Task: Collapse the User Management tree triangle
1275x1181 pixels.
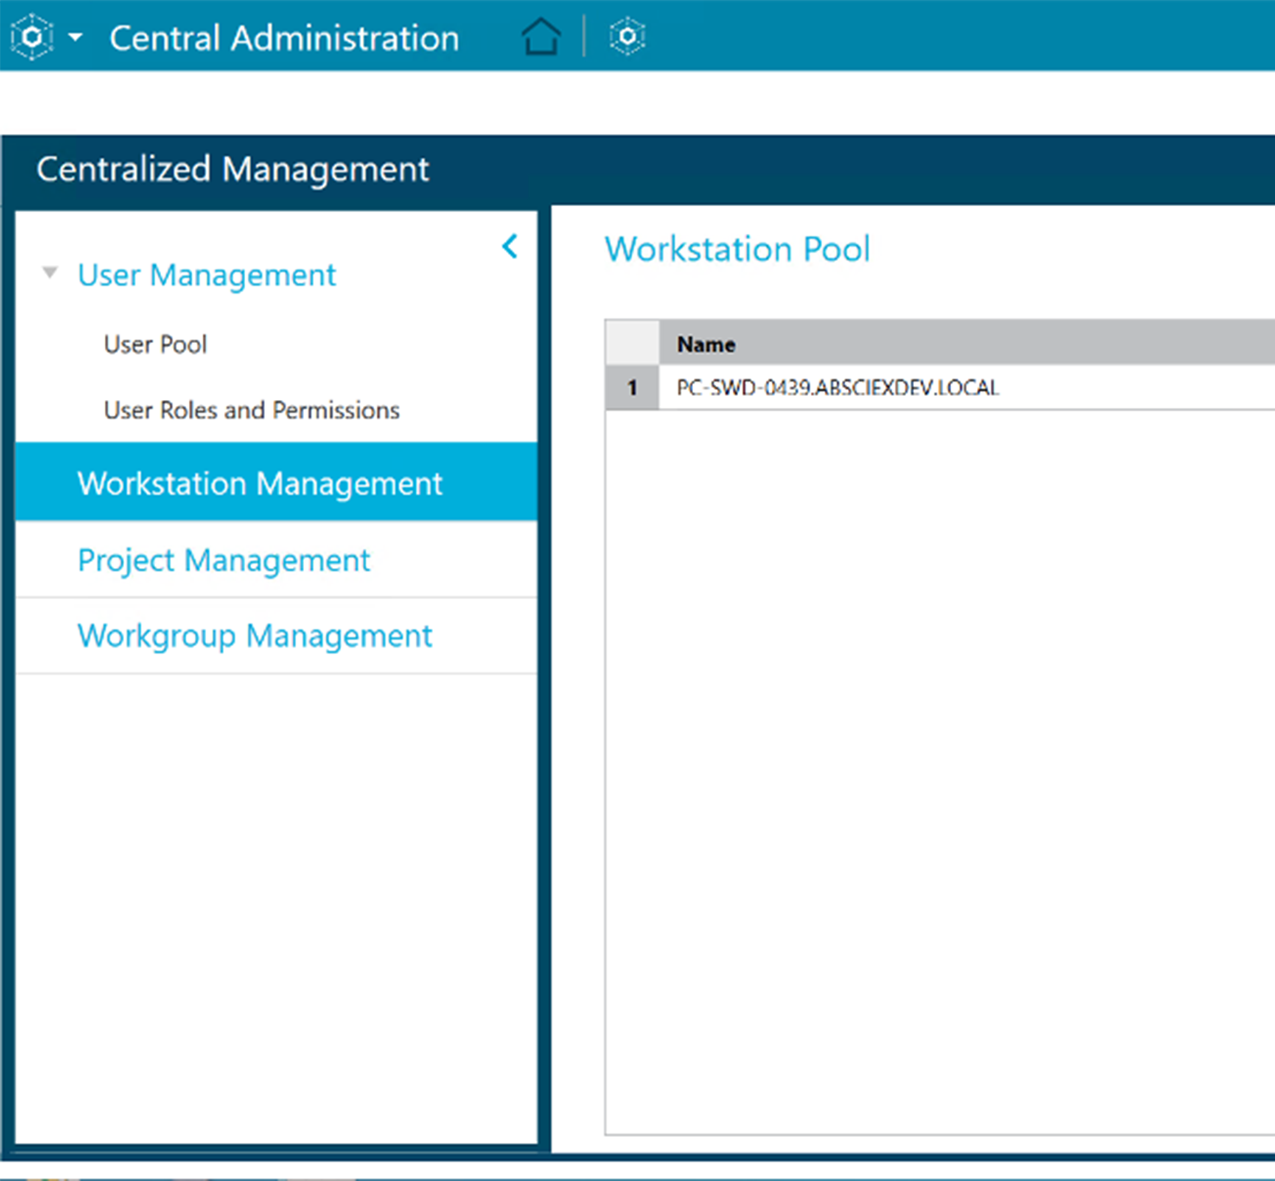Action: click(50, 274)
